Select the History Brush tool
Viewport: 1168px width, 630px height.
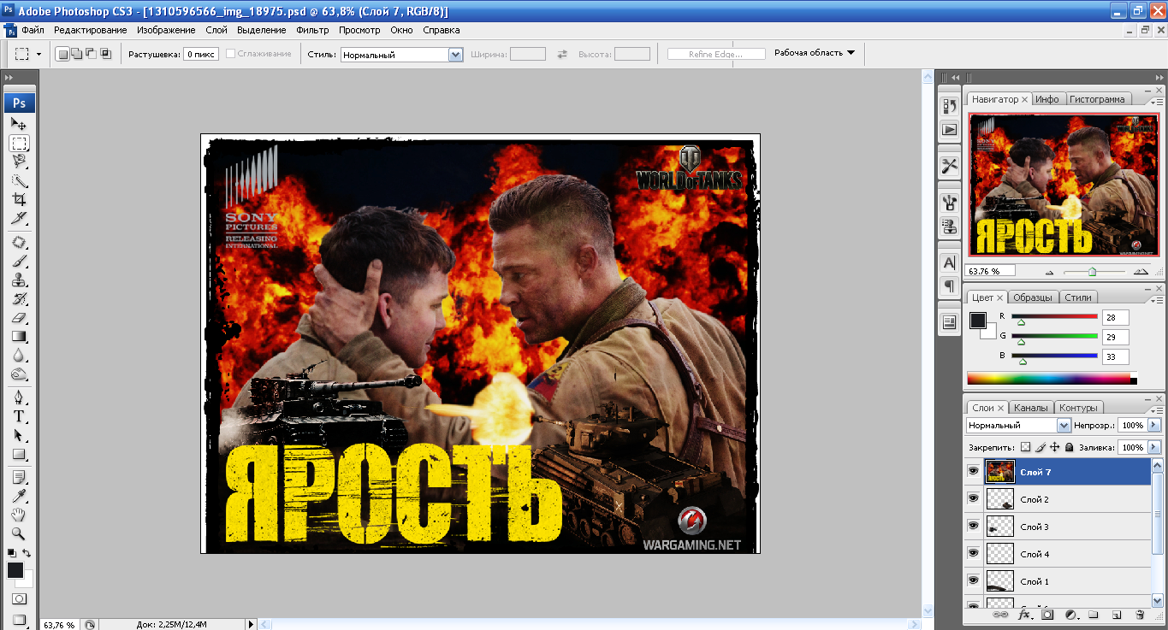click(x=19, y=299)
